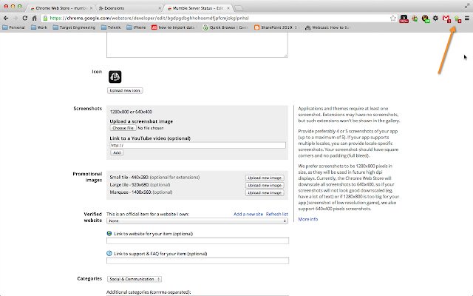Open the green Mumble status extension icon
473x296 pixels.
tap(457, 19)
